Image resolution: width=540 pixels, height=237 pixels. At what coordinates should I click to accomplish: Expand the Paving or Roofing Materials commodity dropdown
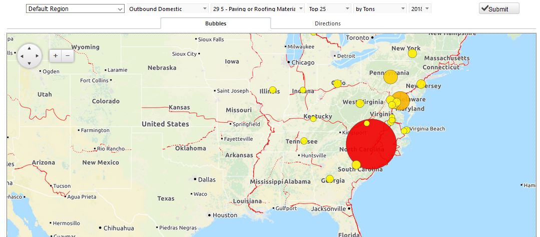[x=258, y=9]
